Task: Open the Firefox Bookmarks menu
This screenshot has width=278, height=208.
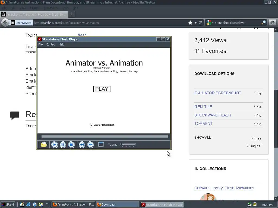Action: click(x=50, y=8)
